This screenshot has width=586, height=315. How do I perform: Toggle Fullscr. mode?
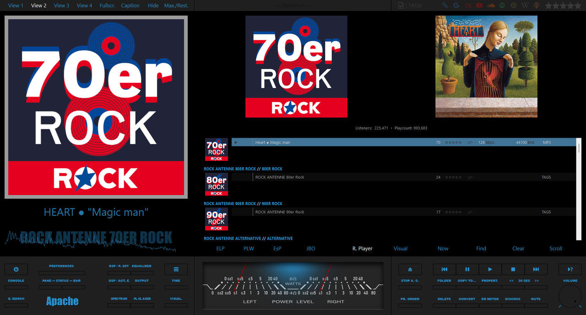click(107, 5)
